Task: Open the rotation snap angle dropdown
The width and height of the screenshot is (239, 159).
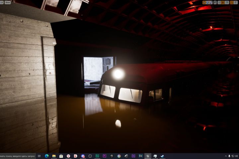Action: [x=235, y=2]
